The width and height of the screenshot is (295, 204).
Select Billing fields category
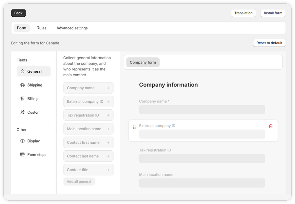[x=34, y=99]
